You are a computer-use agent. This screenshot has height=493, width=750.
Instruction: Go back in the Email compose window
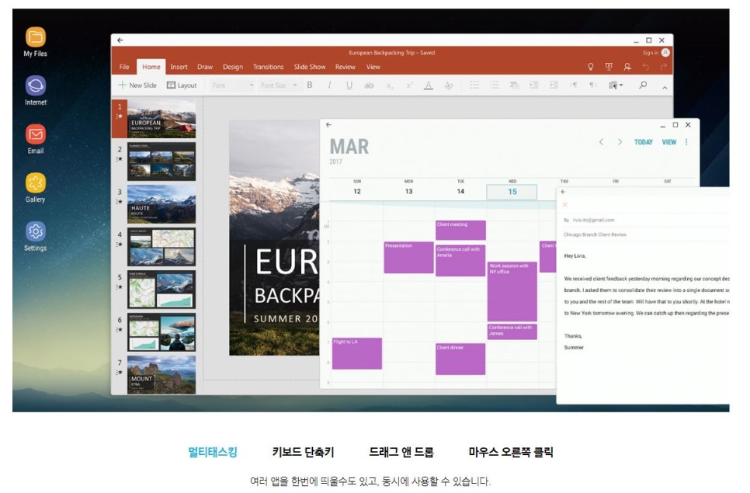click(x=563, y=192)
